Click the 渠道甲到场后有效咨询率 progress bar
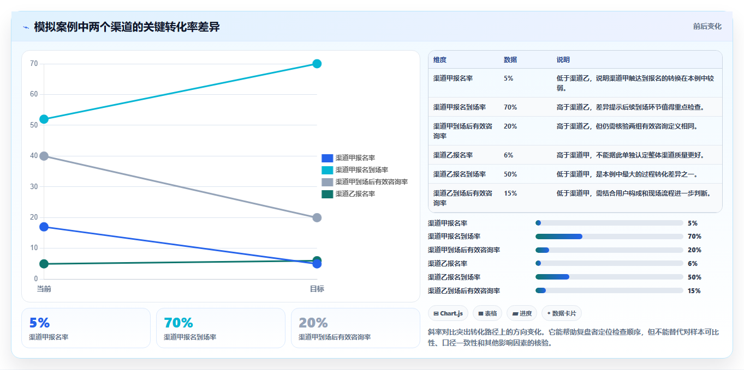 [x=609, y=250]
